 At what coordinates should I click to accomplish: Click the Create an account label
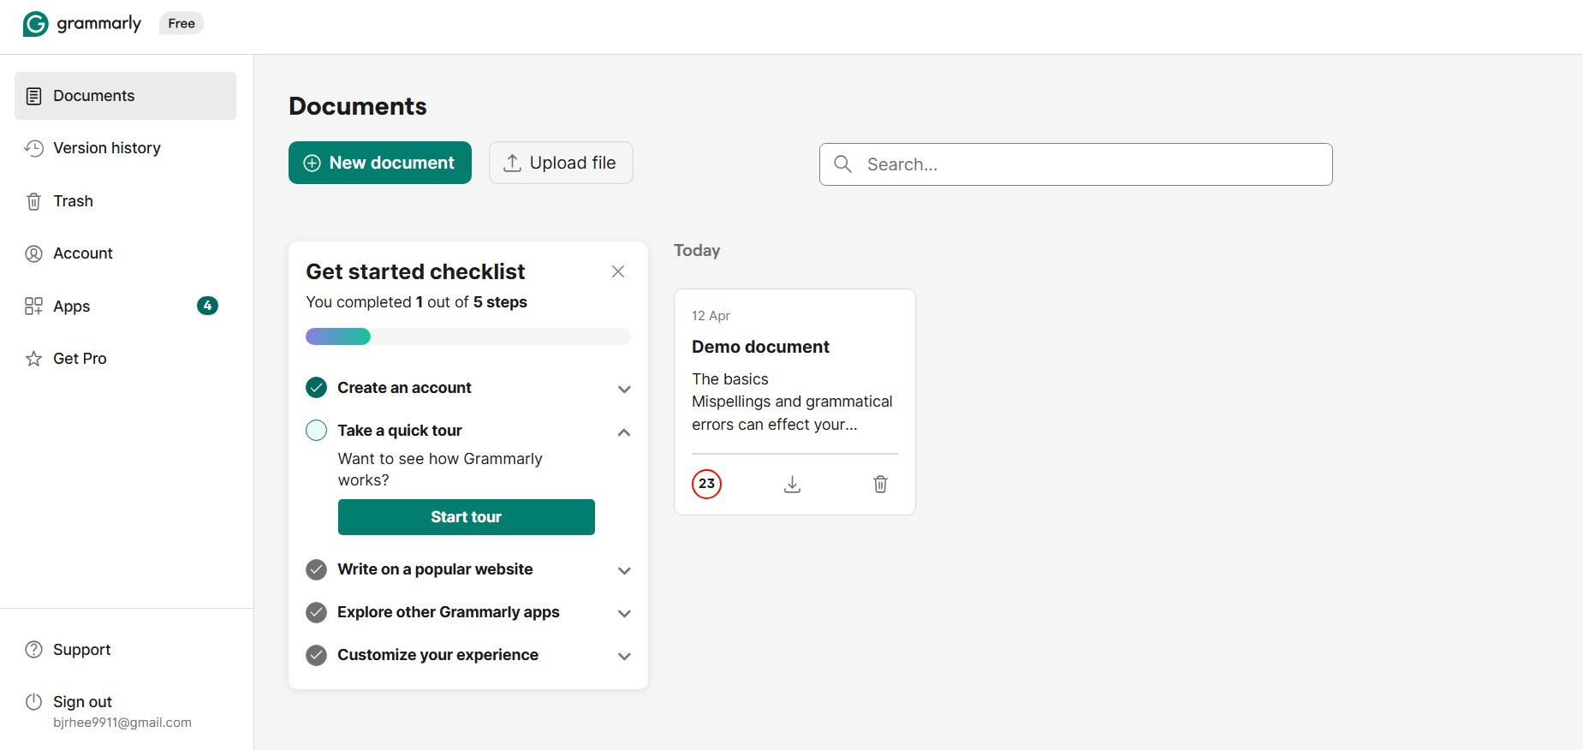pyautogui.click(x=404, y=388)
